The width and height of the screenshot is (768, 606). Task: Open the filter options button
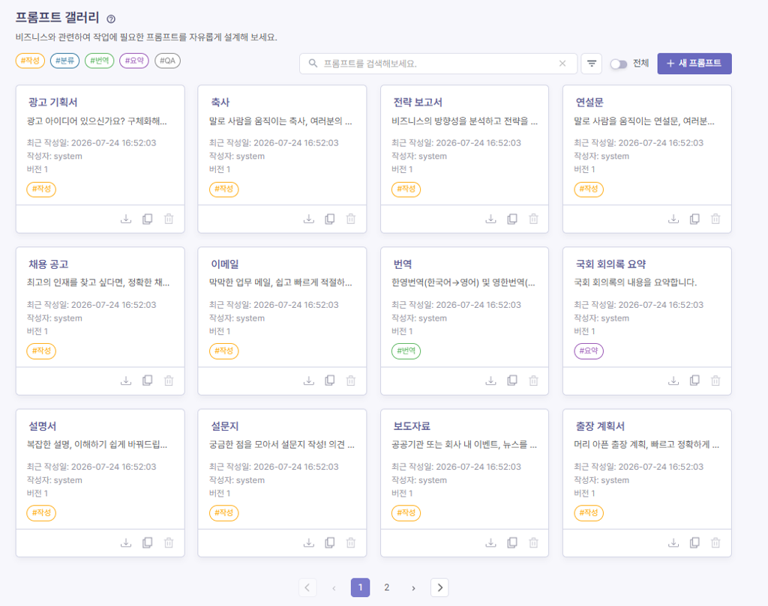[x=591, y=64]
